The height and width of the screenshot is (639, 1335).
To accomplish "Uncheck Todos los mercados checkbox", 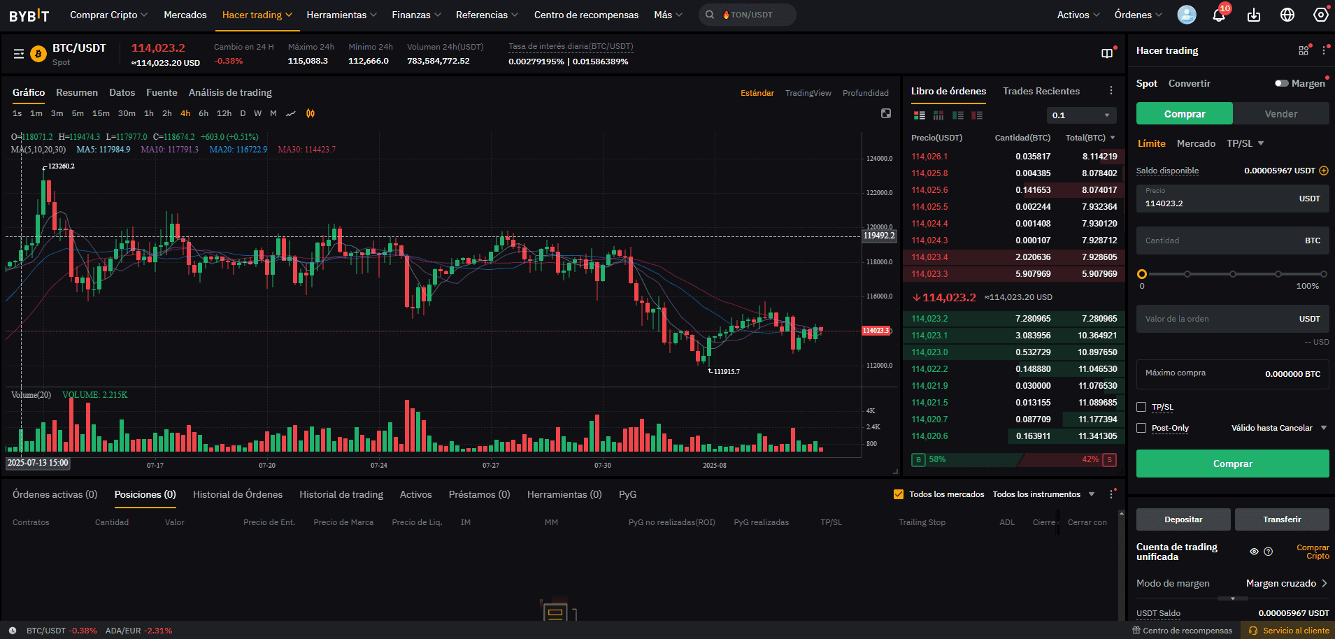I will click(x=899, y=494).
